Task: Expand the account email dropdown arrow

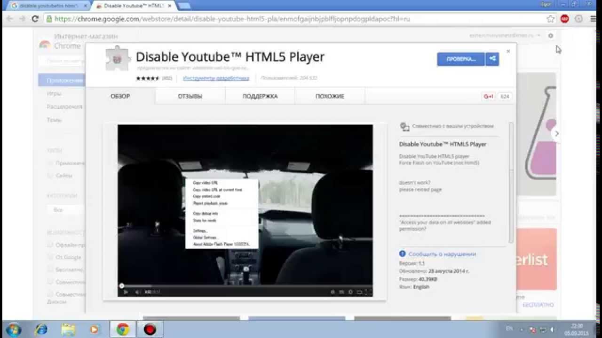Action: tap(538, 36)
